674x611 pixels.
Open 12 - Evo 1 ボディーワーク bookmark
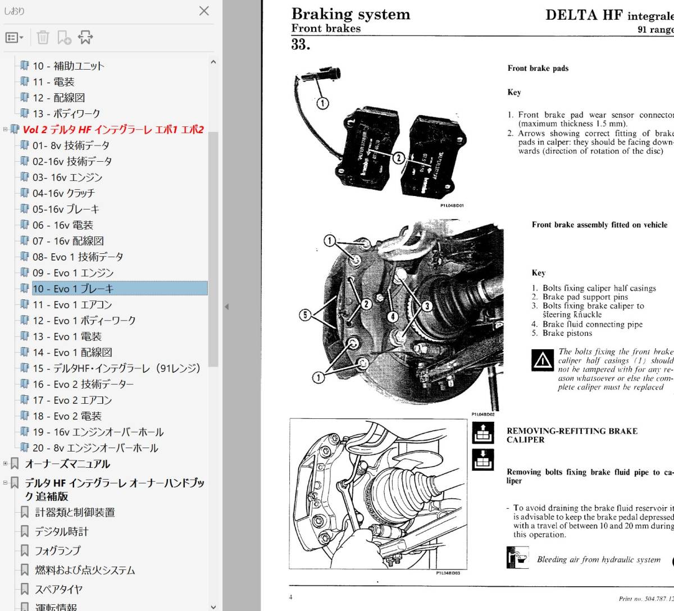[x=84, y=321]
